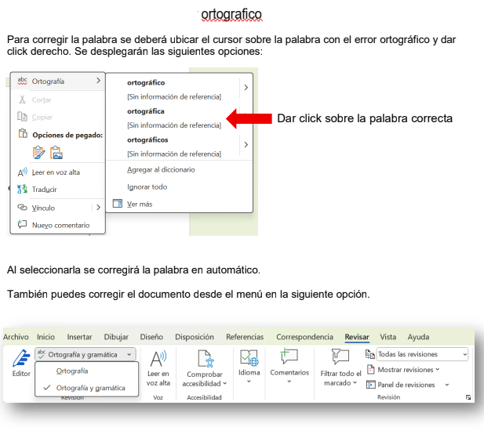This screenshot has width=484, height=438.
Task: Click Traducir label in context menu
Action: click(44, 190)
